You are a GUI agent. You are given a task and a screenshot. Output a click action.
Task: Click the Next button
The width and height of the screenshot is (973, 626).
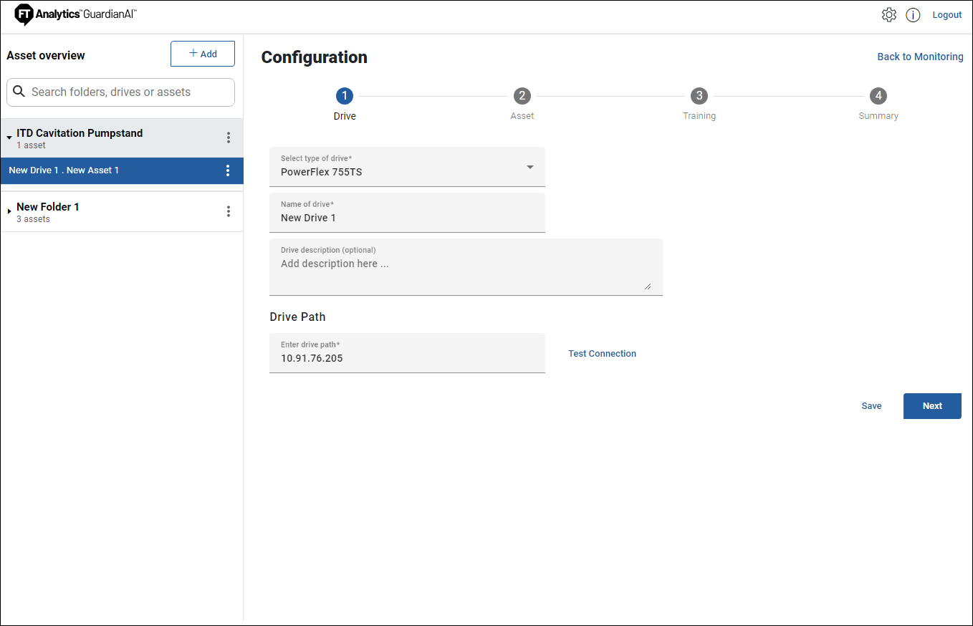[x=931, y=406]
